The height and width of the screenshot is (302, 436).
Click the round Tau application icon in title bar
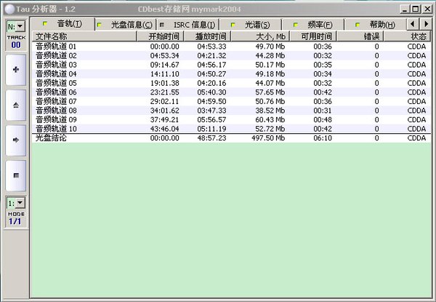pos(9,9)
